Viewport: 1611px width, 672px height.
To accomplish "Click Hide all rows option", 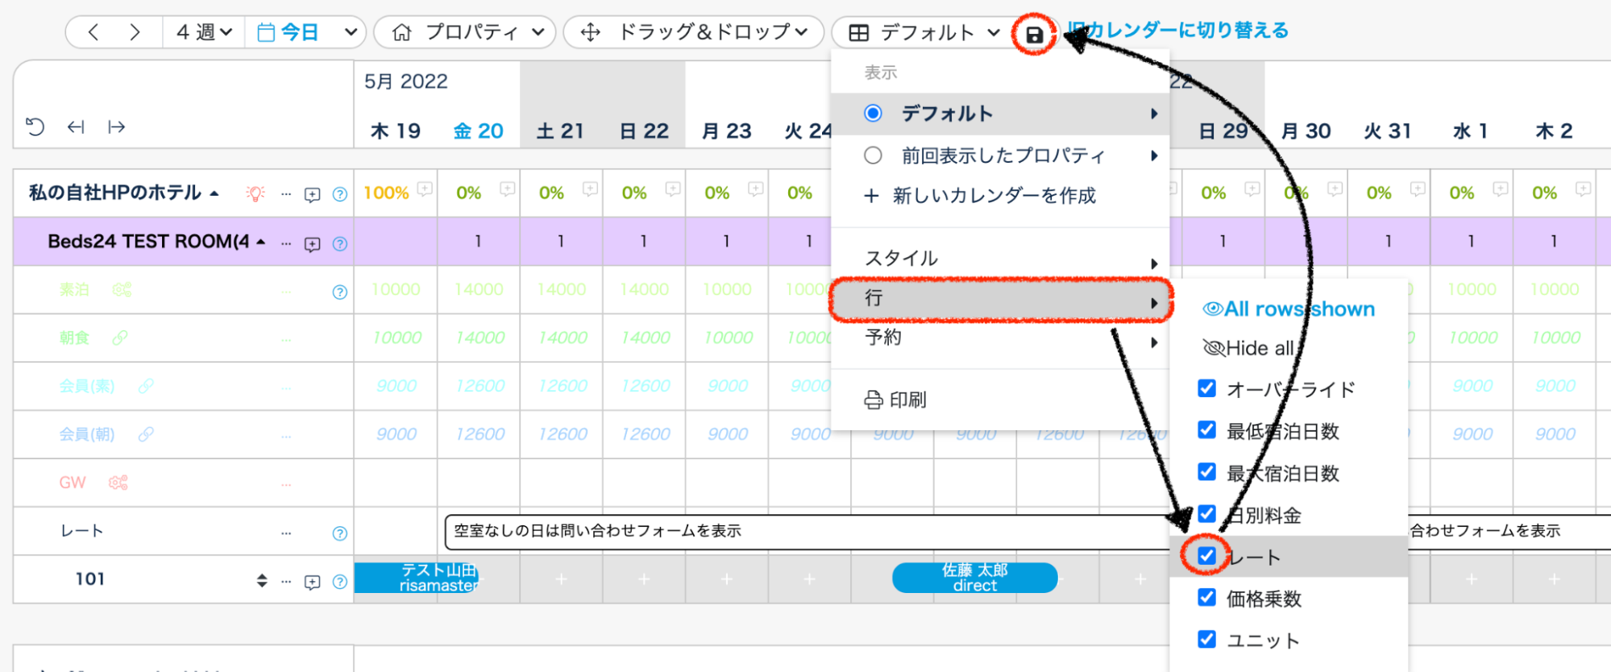I will click(x=1249, y=348).
